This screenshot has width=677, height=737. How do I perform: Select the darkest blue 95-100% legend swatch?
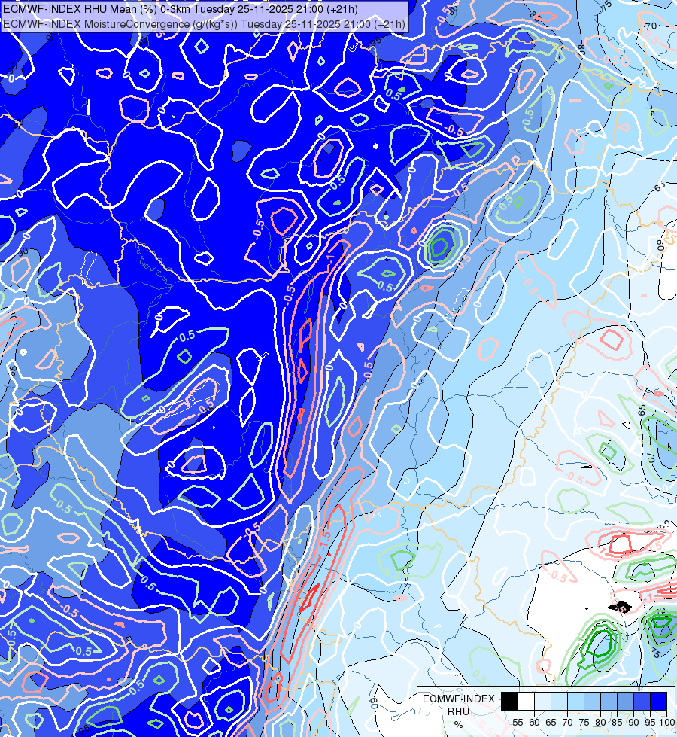coord(658,702)
